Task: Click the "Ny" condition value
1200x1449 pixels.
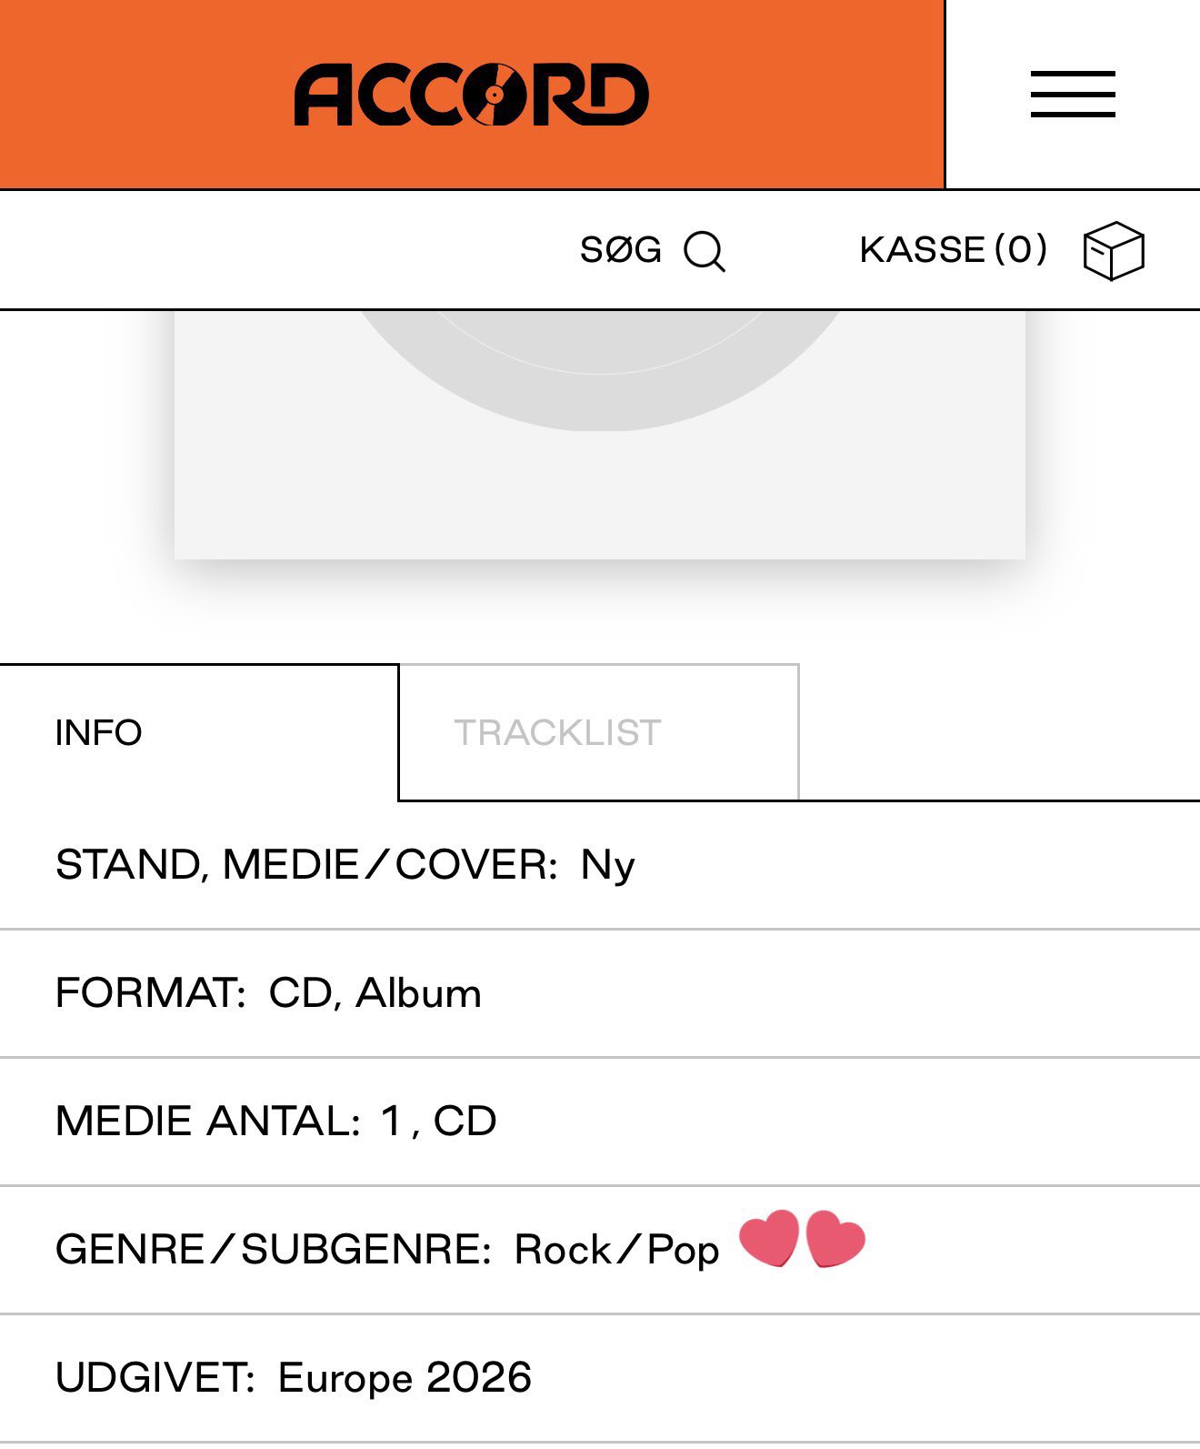Action: (607, 866)
